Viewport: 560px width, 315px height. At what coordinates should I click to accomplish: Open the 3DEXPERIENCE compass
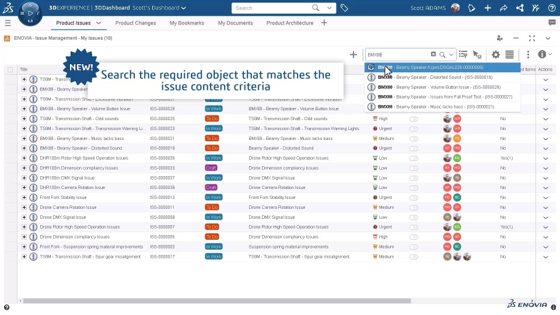(30, 13)
